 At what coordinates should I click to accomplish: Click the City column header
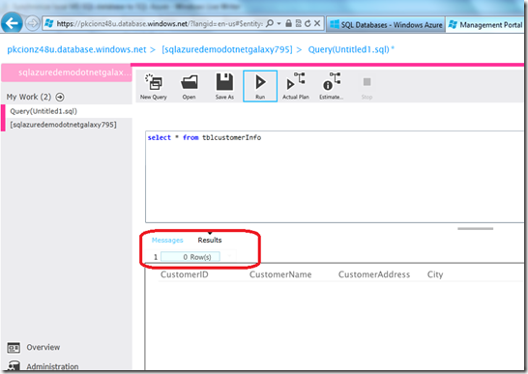pos(435,274)
